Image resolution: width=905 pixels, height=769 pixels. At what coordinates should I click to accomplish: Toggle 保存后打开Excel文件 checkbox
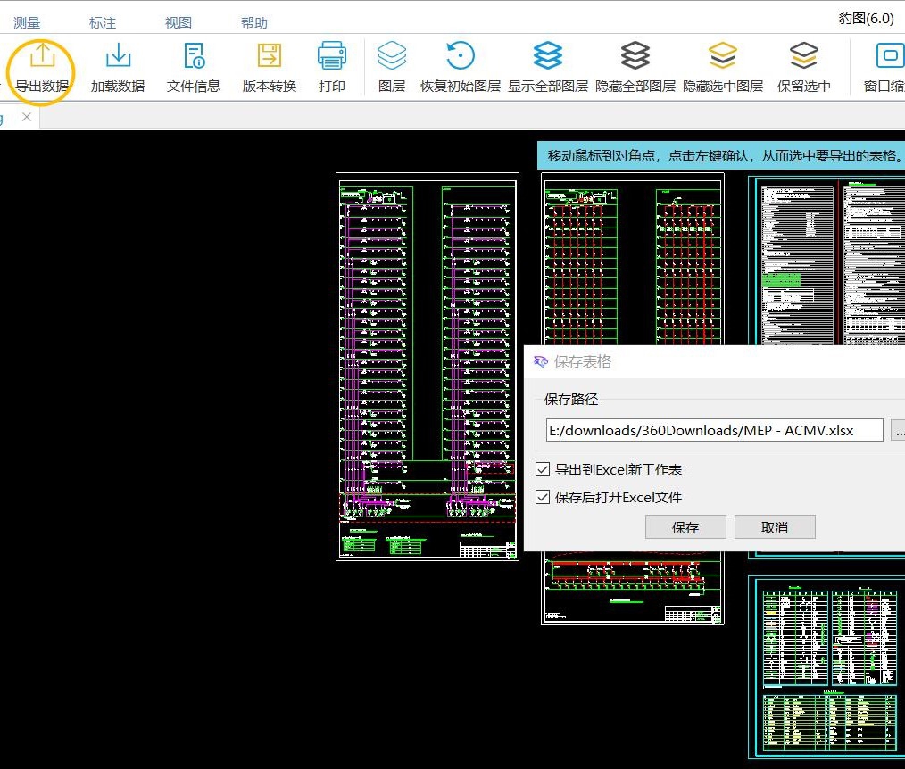[543, 497]
